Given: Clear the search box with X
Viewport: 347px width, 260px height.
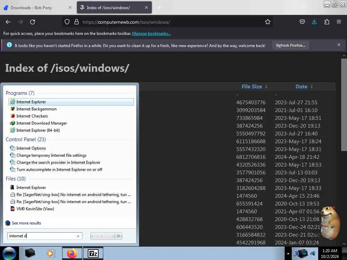Looking at the screenshot, I should pos(78,236).
